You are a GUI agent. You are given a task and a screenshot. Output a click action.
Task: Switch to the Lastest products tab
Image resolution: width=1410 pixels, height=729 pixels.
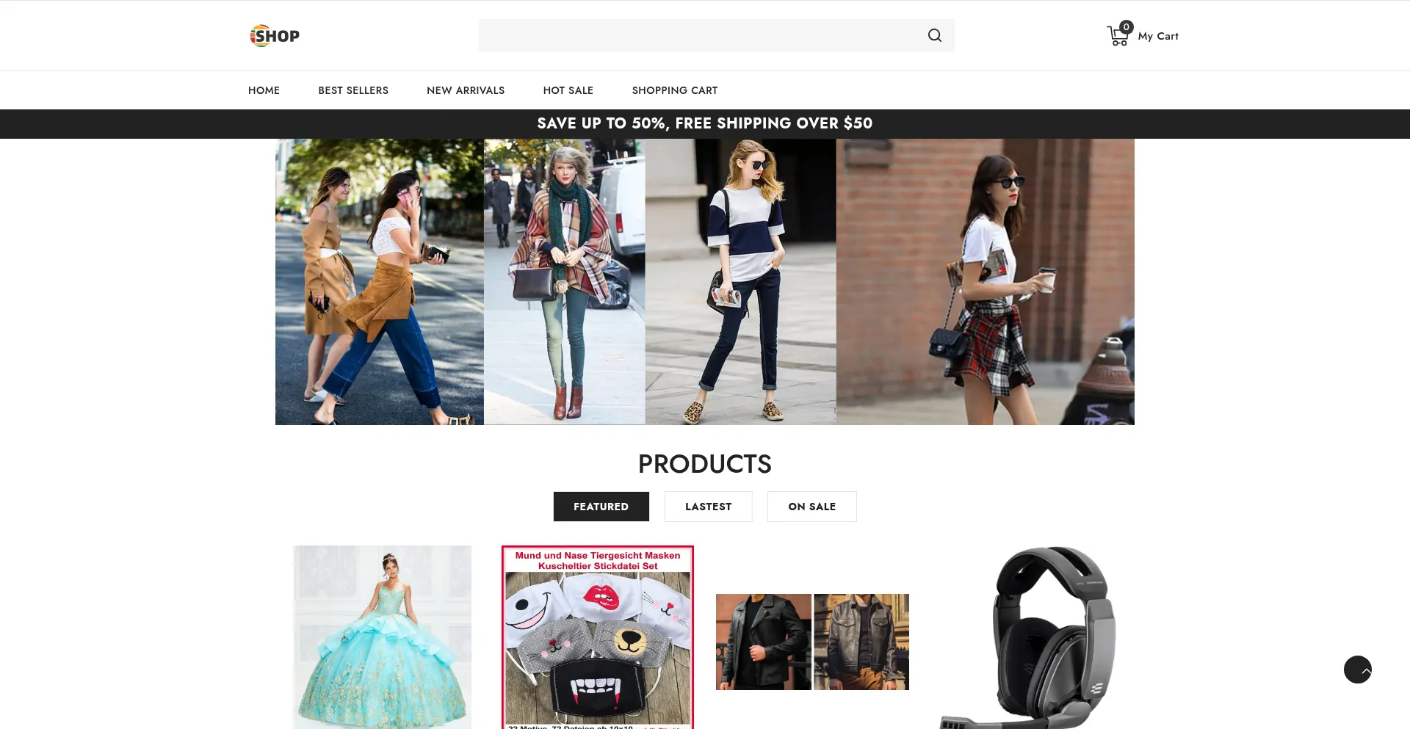tap(708, 507)
